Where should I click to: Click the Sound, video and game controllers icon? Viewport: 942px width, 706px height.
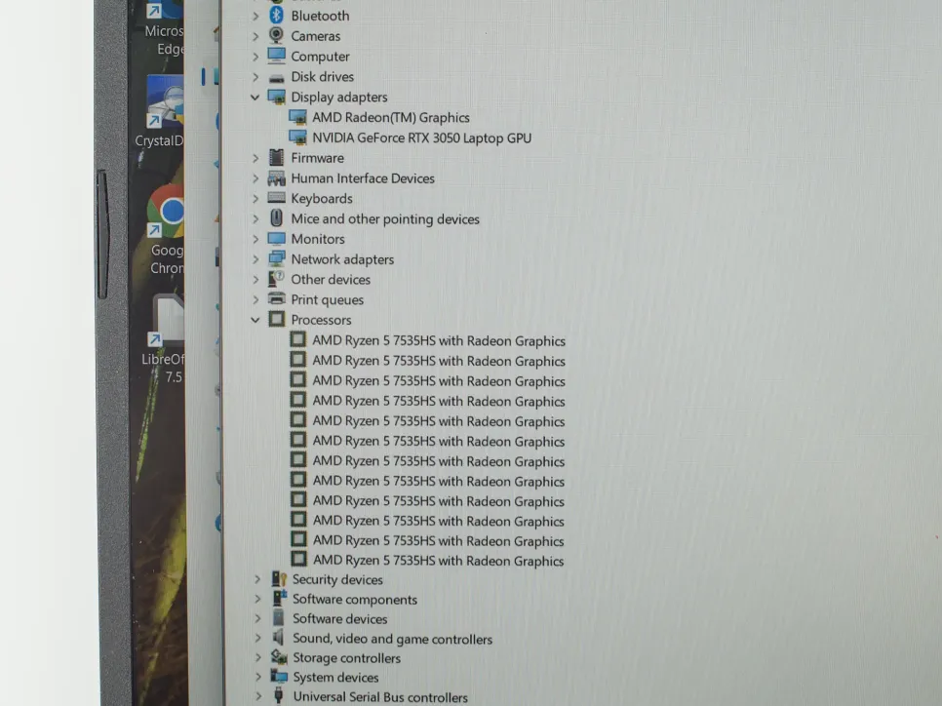pos(279,639)
